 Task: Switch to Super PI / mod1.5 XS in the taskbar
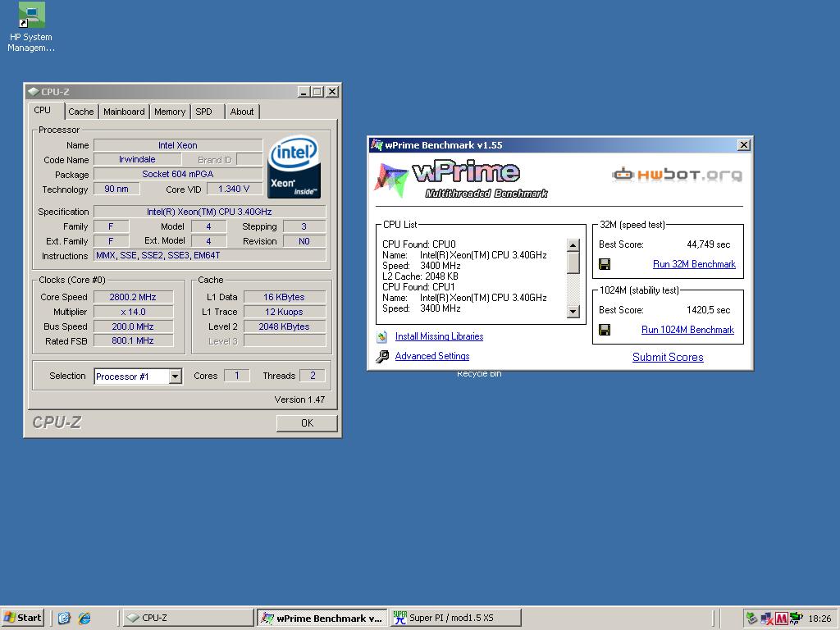pyautogui.click(x=455, y=618)
